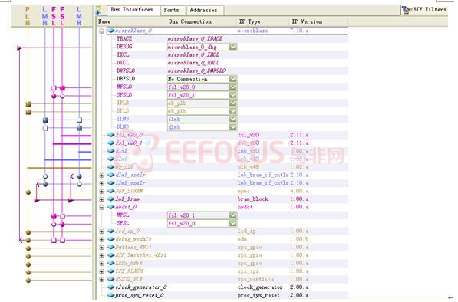Expand the DDR_SDRAM tree node
The height and width of the screenshot is (302, 458).
tap(101, 192)
